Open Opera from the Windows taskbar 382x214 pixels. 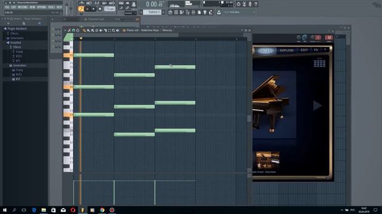[73, 210]
